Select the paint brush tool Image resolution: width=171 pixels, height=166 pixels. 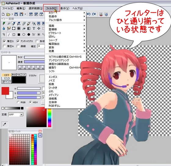(x=29, y=23)
